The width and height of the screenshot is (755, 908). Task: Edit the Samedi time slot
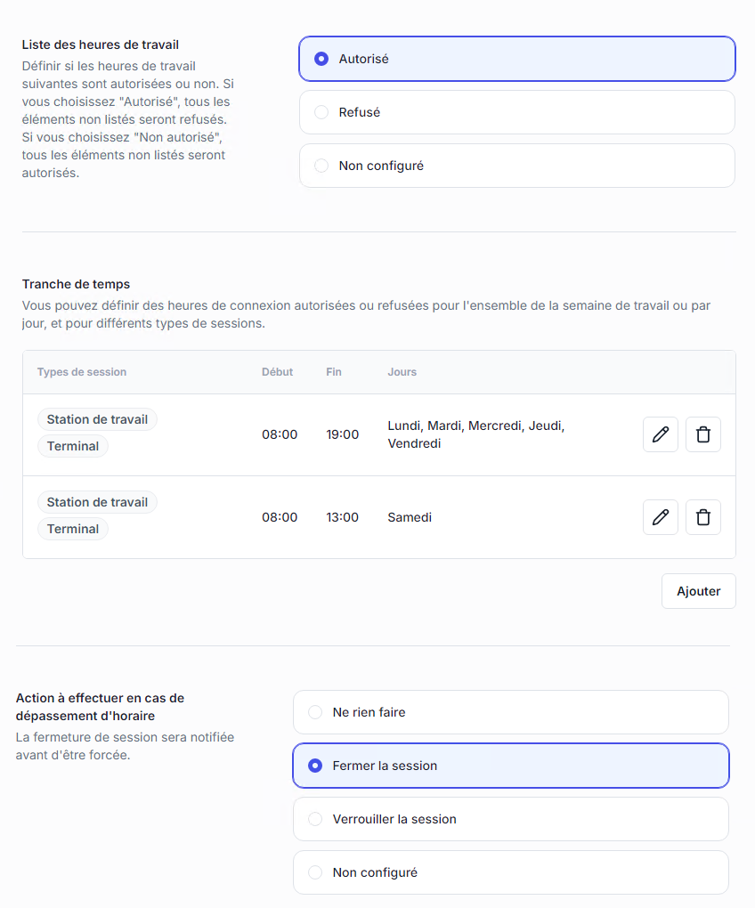pyautogui.click(x=660, y=517)
